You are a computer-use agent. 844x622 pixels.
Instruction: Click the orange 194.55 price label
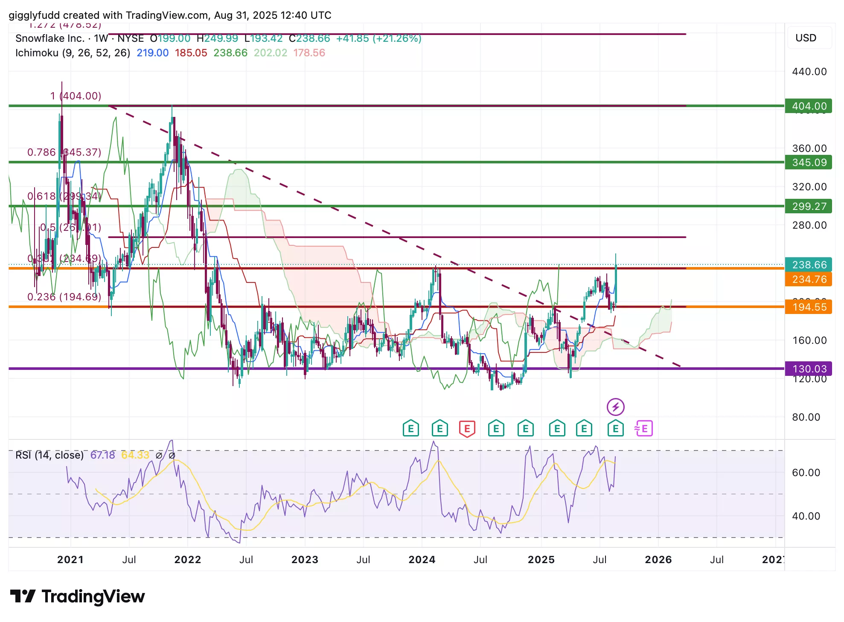pos(809,307)
